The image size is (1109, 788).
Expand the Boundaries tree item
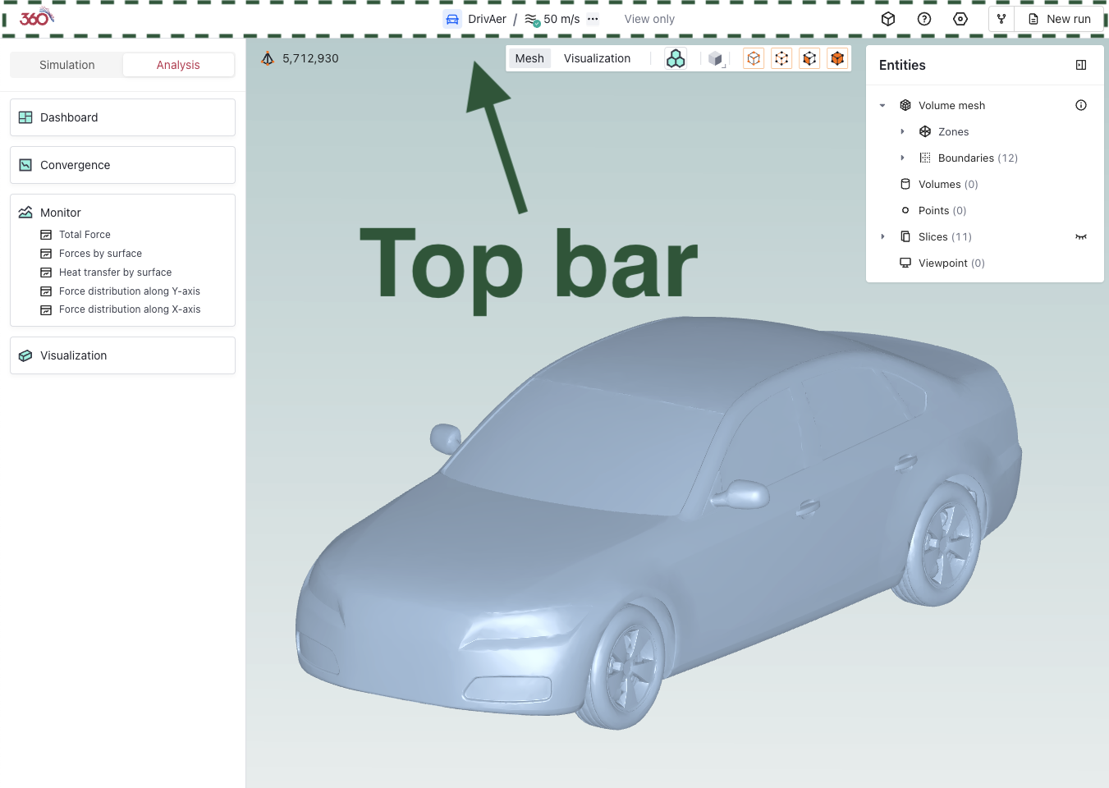(904, 158)
